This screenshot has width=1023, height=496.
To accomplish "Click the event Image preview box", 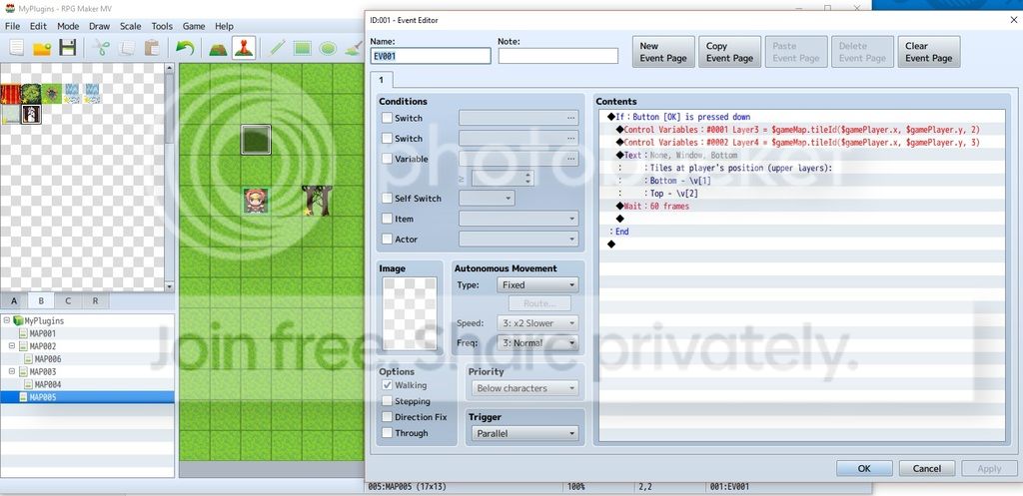I will click(410, 314).
